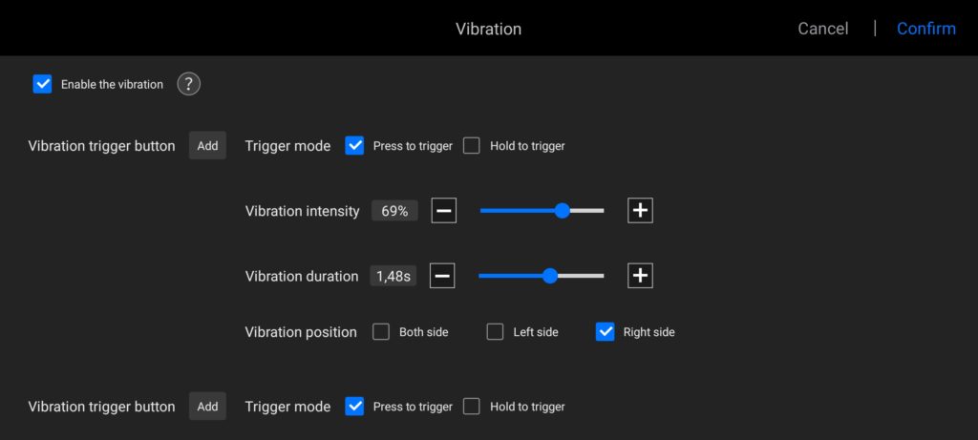
Task: Select Both side vibration position
Action: click(x=381, y=332)
